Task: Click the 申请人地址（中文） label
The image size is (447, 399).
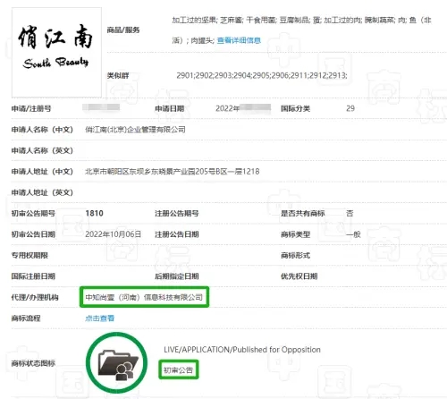Action: point(42,172)
